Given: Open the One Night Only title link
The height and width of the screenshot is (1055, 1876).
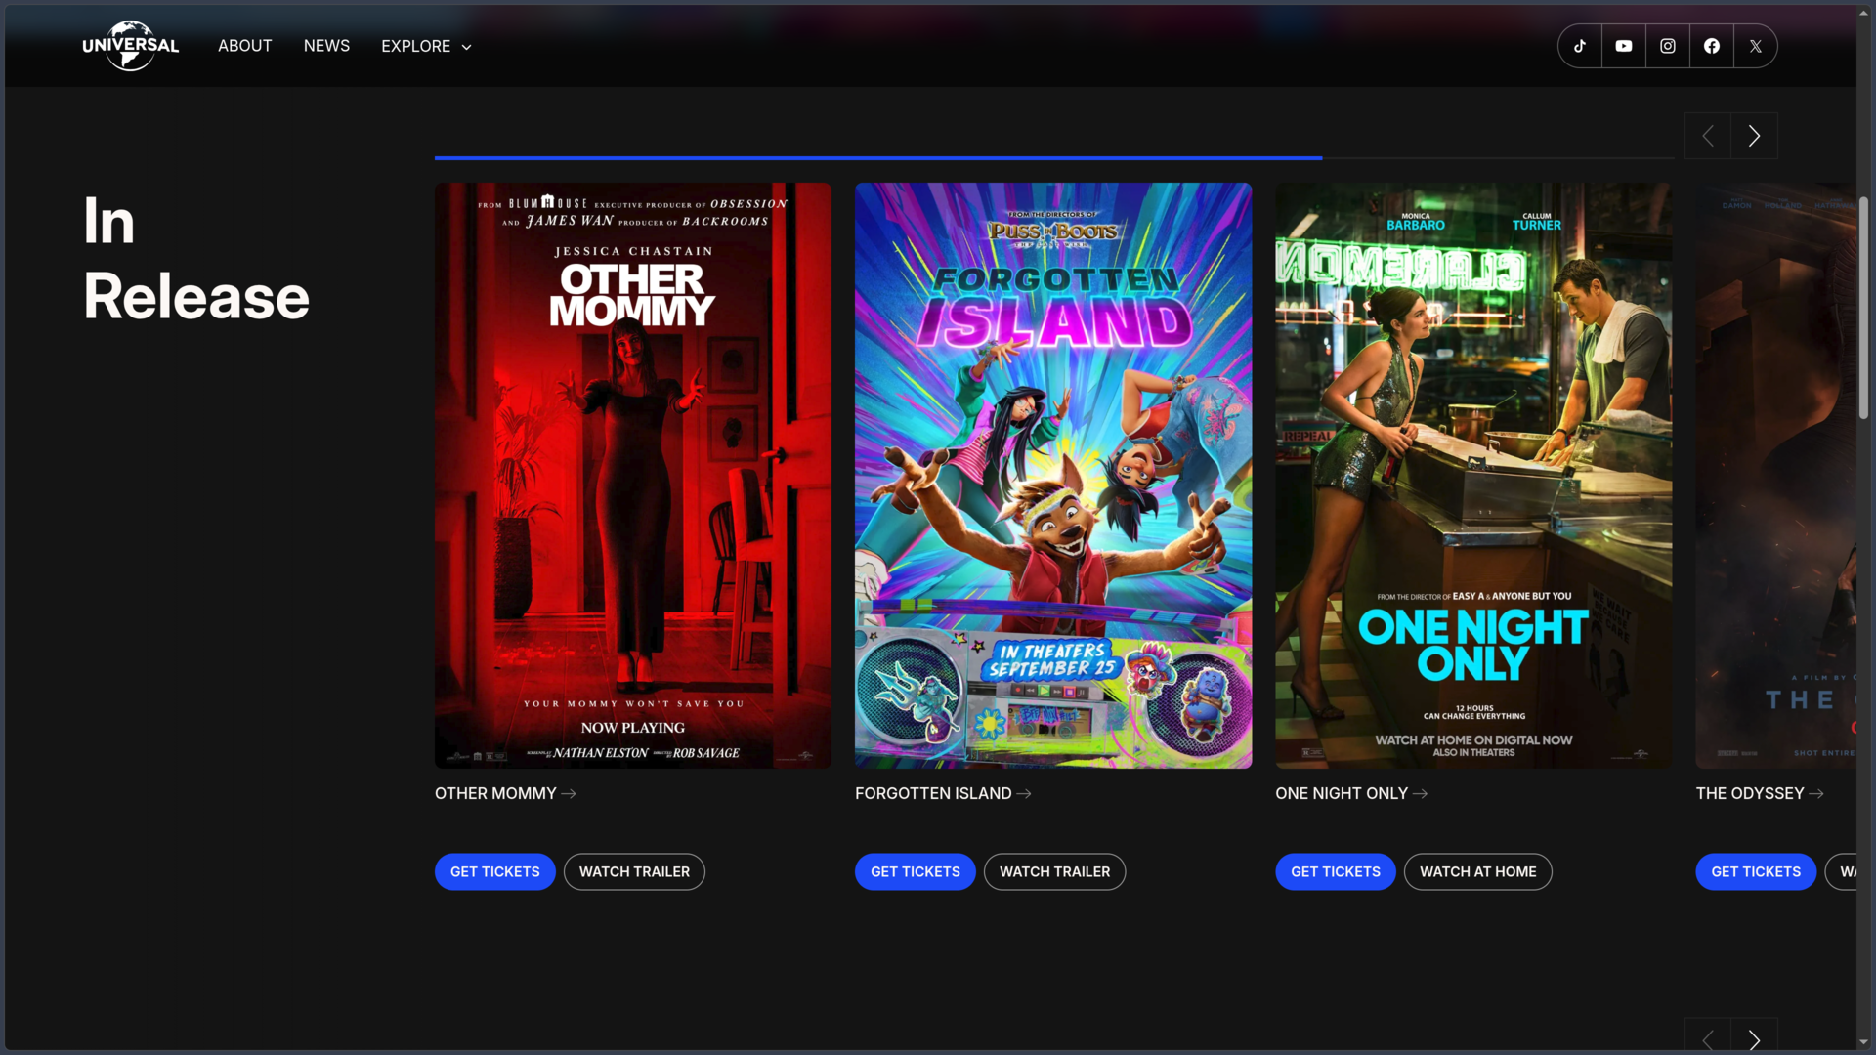Looking at the screenshot, I should pos(1351,793).
